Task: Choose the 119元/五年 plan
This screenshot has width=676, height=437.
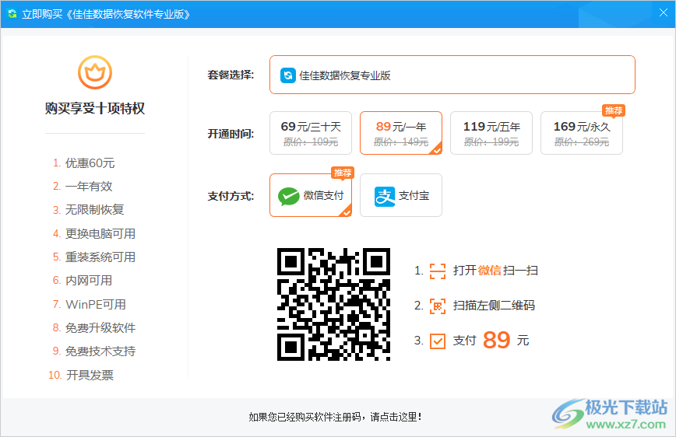Action: (491, 133)
